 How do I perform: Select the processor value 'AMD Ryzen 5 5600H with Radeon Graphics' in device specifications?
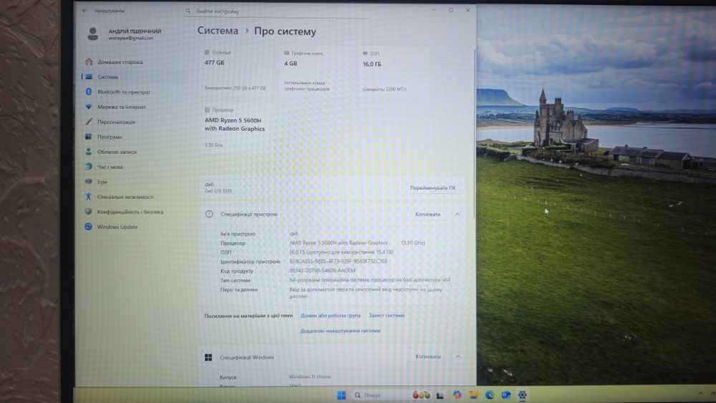click(x=339, y=243)
